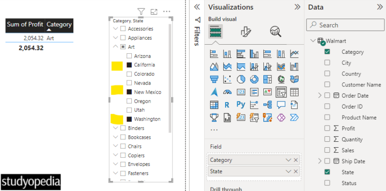
Task: Get more visuals ellipsis
Action: click(214, 130)
